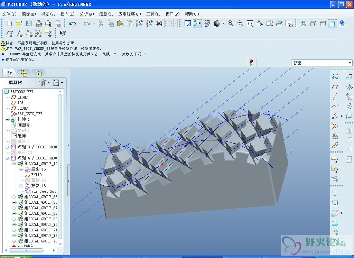Toggle datum points display

(29, 34)
